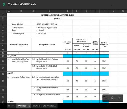Click the Sarana & Prasarana sub-header
This screenshot has height=109, width=127.
point(86,46)
